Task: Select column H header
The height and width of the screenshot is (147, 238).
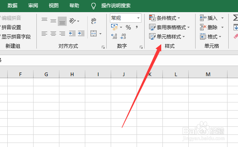Action: [x=72, y=74]
